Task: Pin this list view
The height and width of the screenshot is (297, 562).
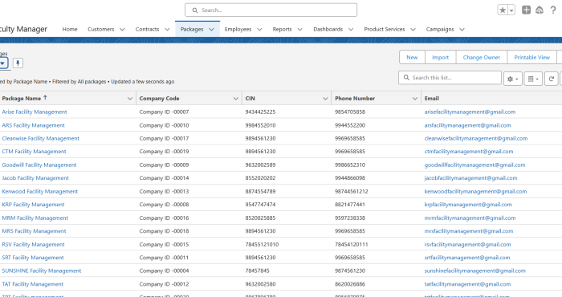Action: point(18,63)
